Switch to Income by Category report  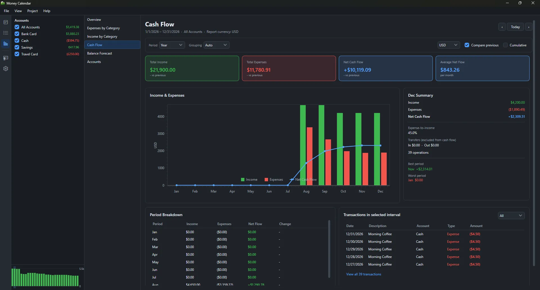(x=112, y=37)
